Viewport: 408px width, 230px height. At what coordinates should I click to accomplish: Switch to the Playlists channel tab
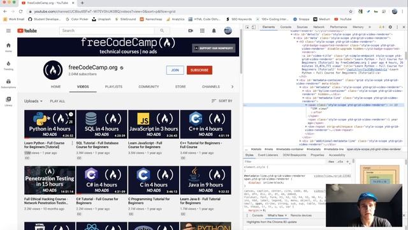(x=113, y=87)
